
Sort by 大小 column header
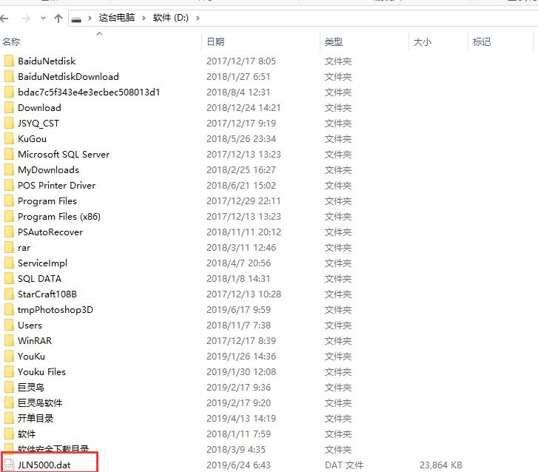pos(422,42)
